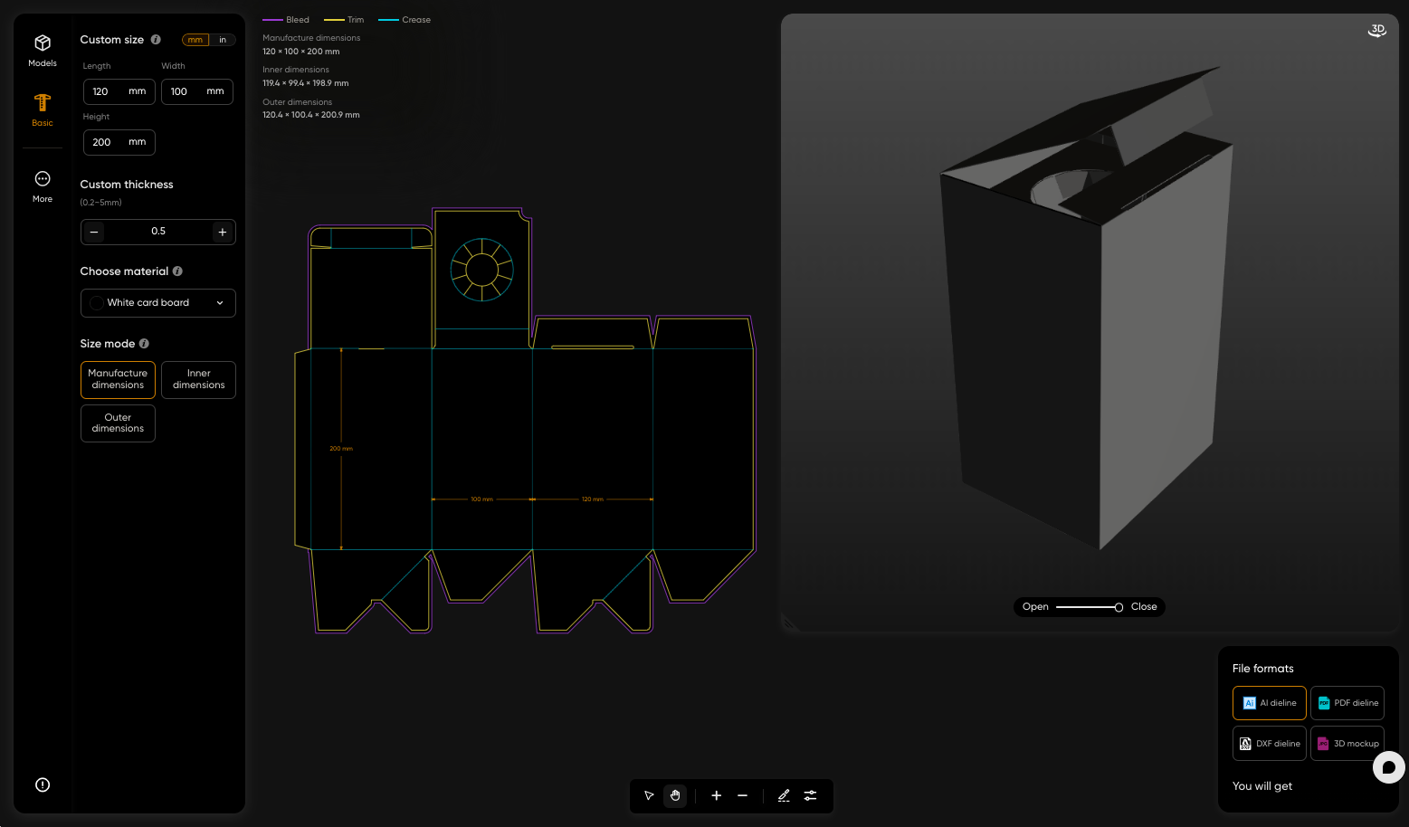
Task: Switch units to inches
Action: [223, 40]
